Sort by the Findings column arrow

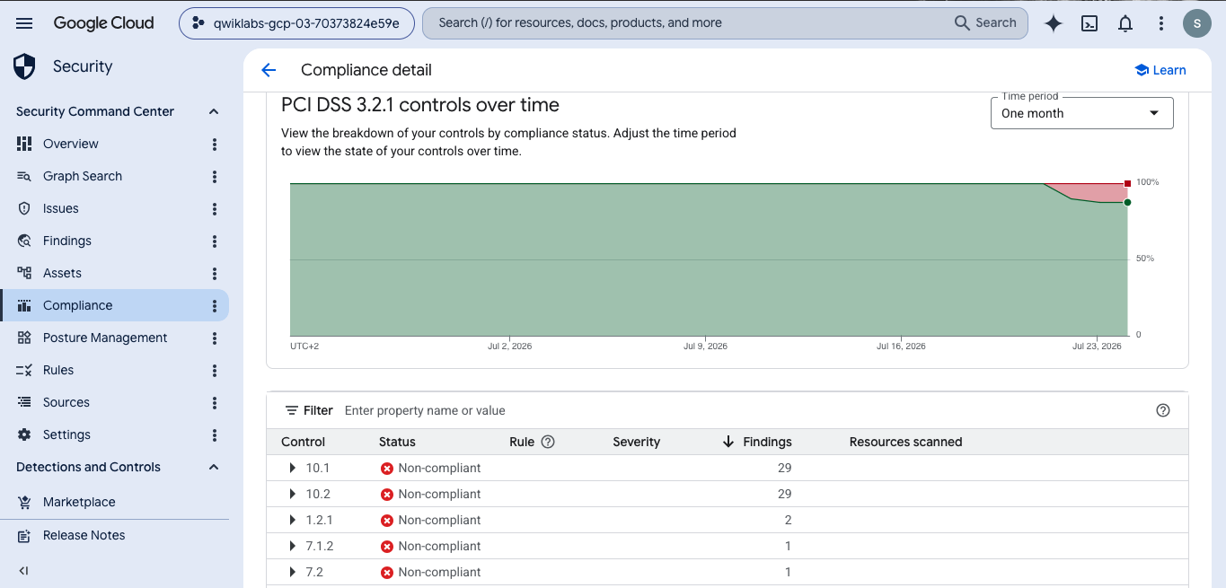728,442
